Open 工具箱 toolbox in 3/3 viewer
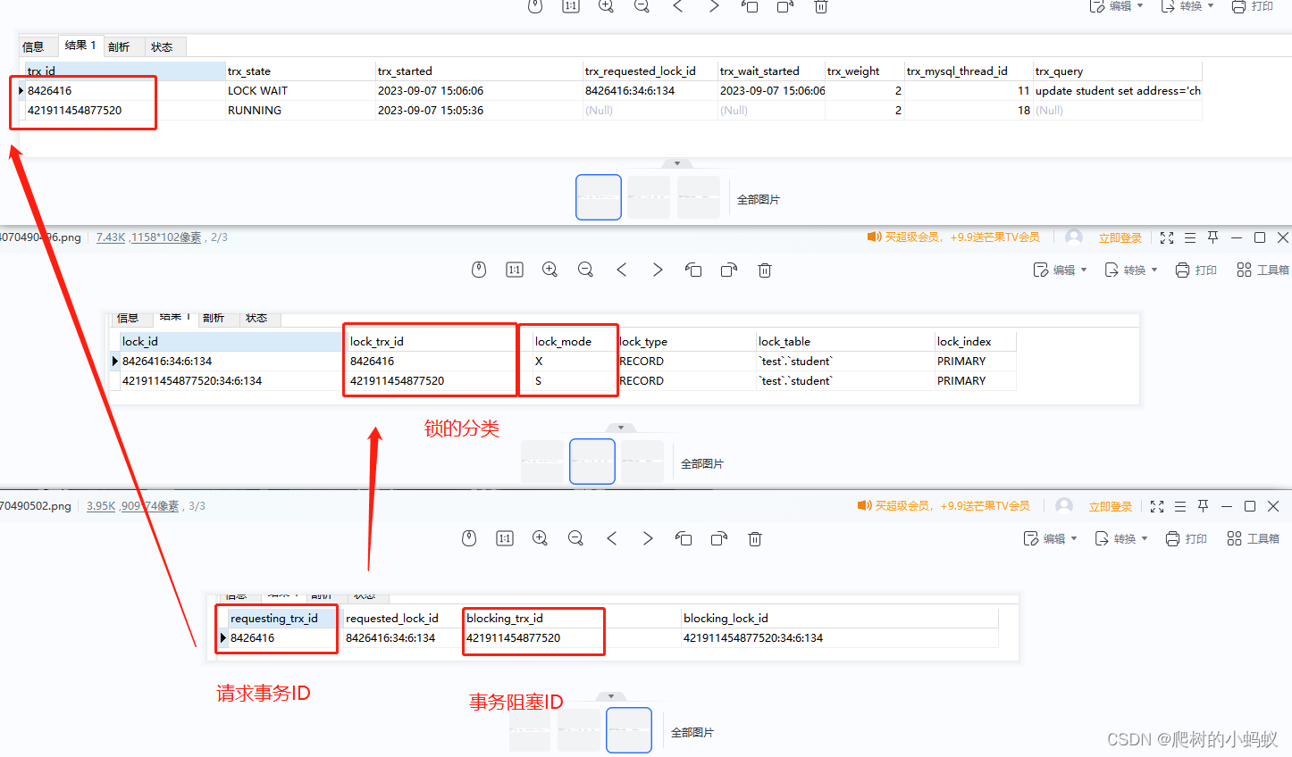The height and width of the screenshot is (757, 1292). click(1253, 538)
